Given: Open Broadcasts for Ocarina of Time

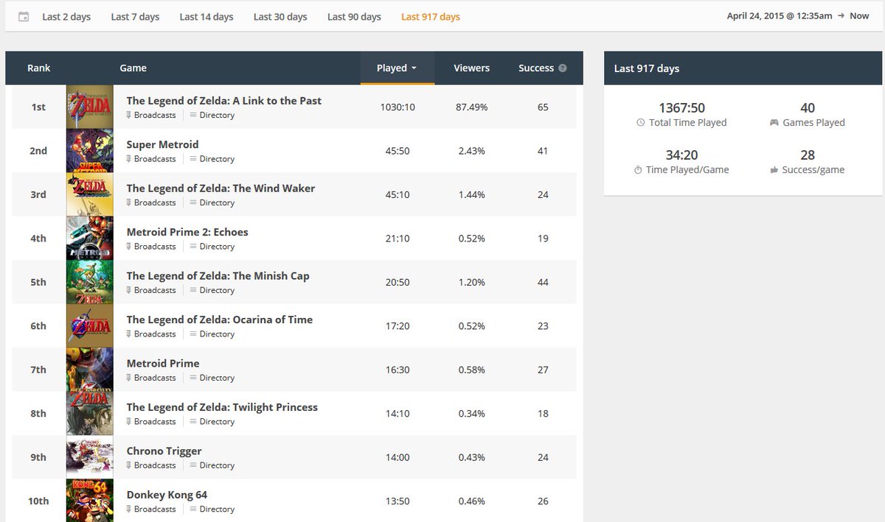Looking at the screenshot, I should coord(151,334).
